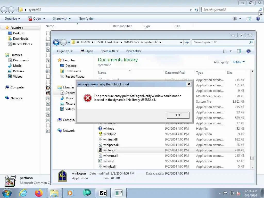
Task: Open Organize menu in back window
Action: tap(12, 19)
